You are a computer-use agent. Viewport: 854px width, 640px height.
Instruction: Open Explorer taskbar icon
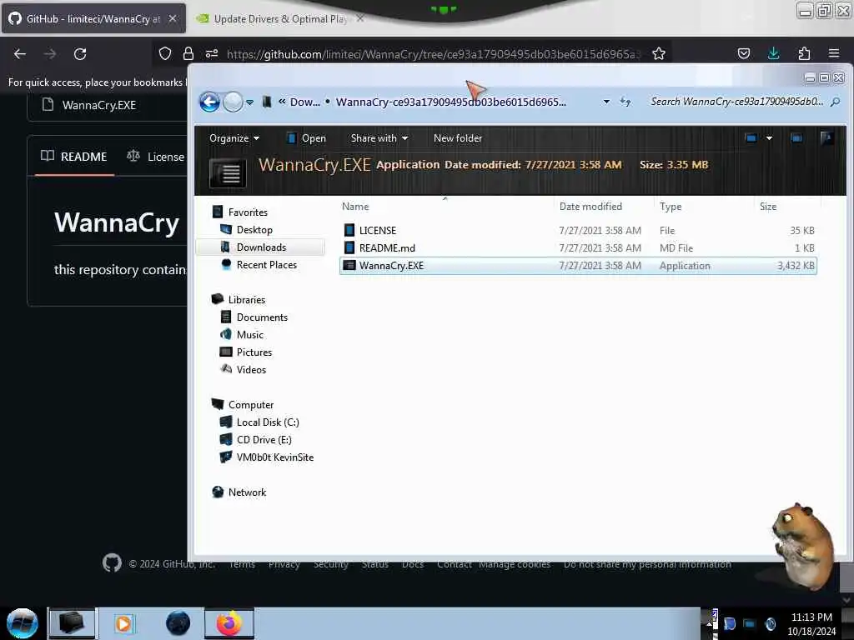(x=72, y=623)
